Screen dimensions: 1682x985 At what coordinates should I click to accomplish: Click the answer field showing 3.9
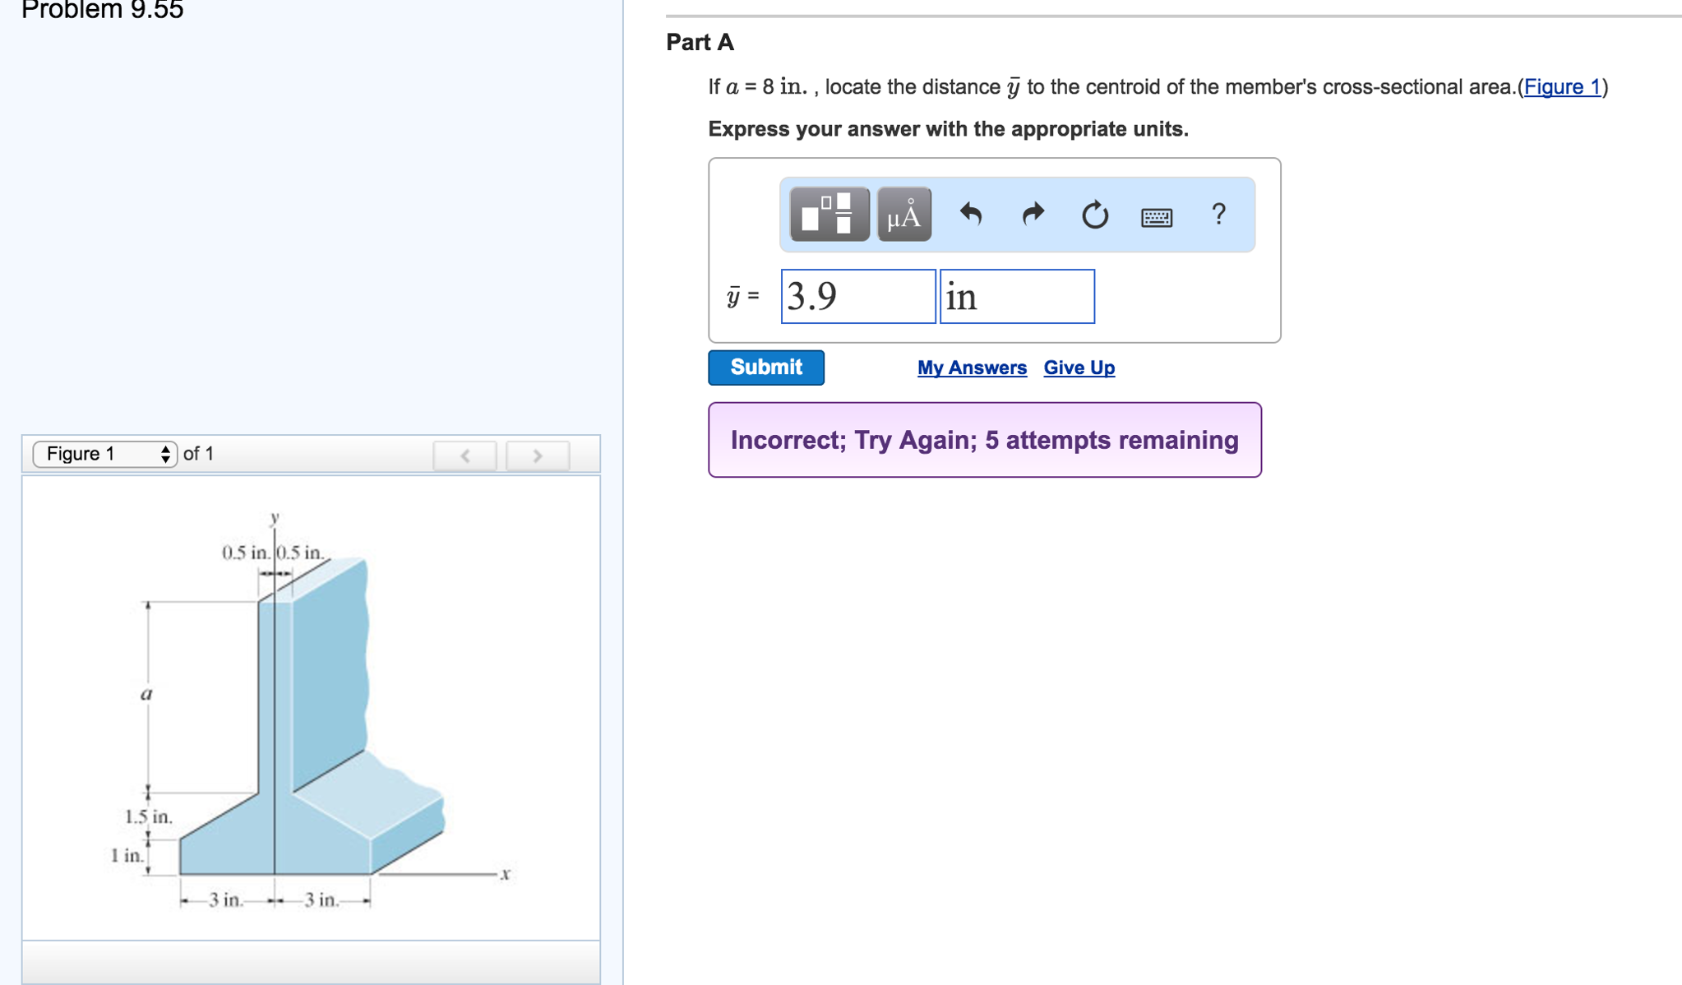coord(857,297)
